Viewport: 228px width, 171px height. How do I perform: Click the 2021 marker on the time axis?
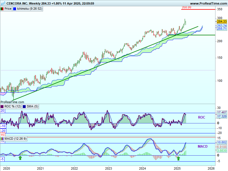pyautogui.click(x=40, y=168)
